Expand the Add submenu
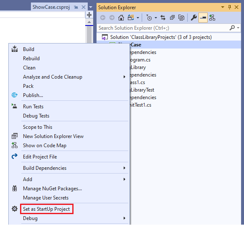This screenshot has width=244, height=225. click(x=69, y=179)
